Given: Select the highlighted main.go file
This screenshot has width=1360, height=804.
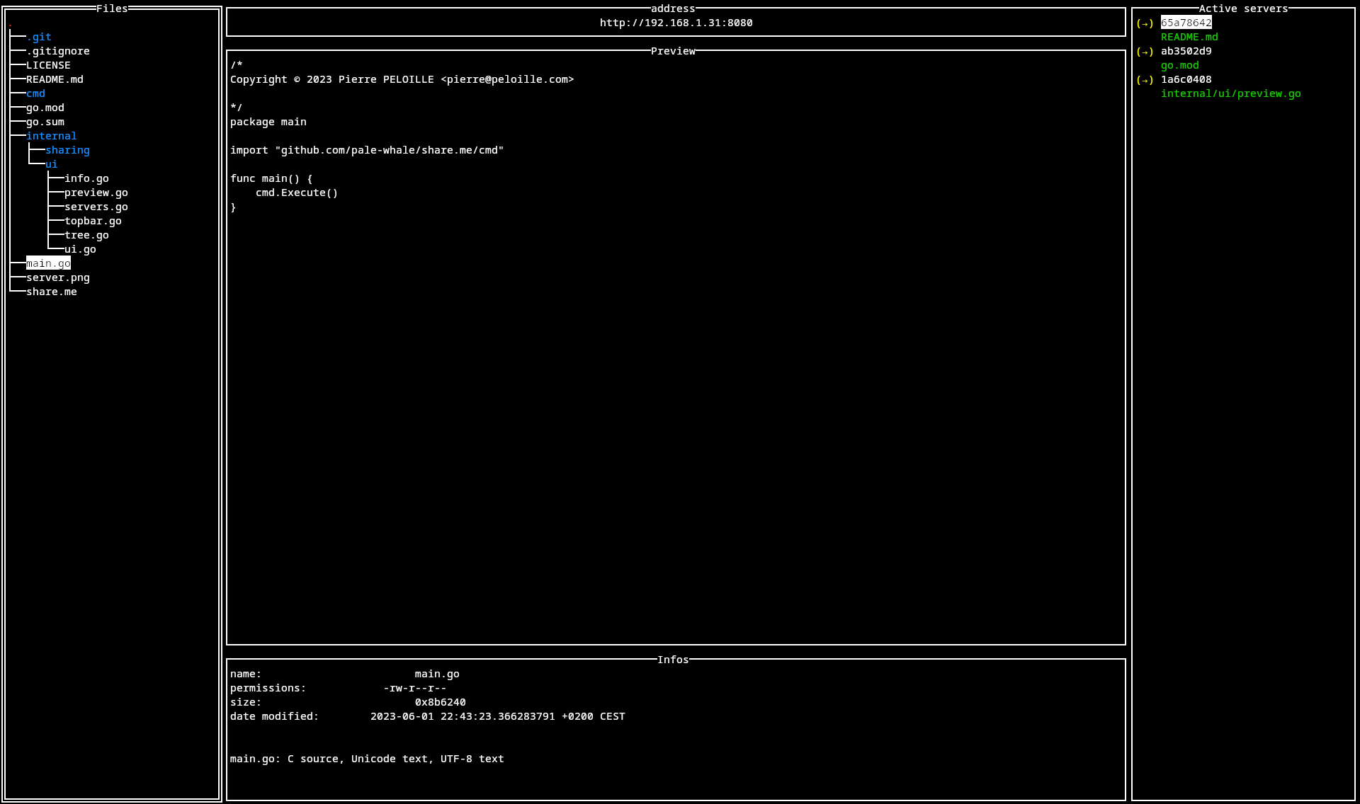Looking at the screenshot, I should point(48,263).
